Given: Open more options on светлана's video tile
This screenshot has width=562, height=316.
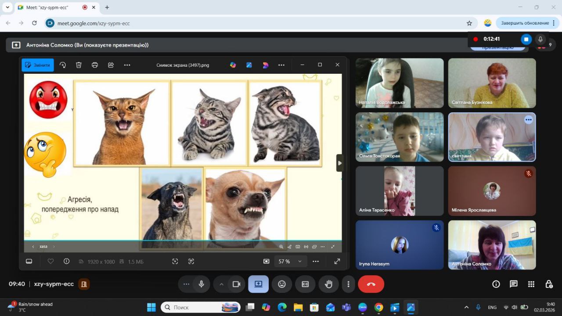Looking at the screenshot, I should click(528, 120).
